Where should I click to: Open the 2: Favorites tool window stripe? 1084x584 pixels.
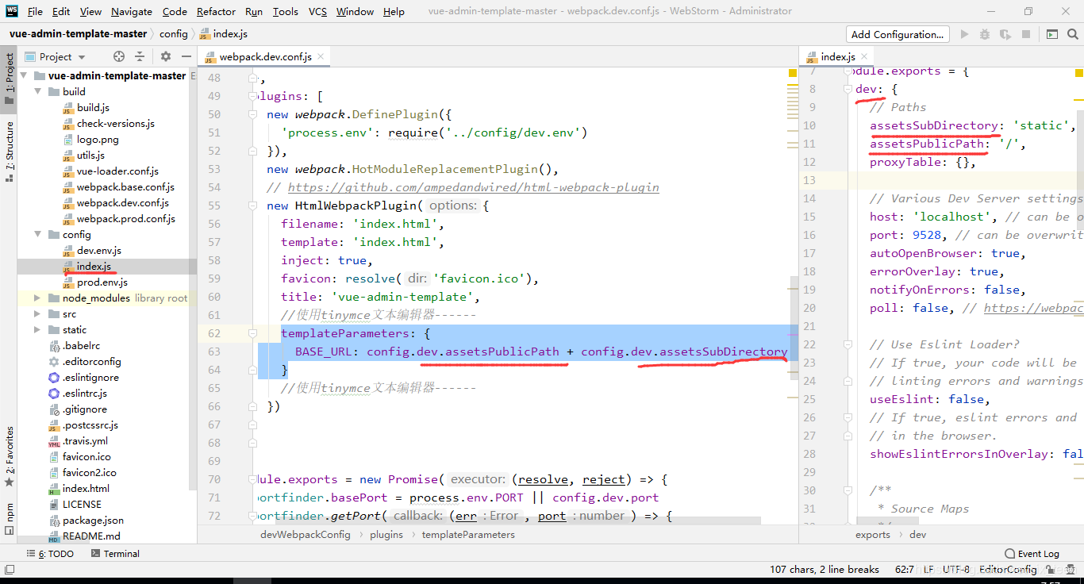click(9, 457)
